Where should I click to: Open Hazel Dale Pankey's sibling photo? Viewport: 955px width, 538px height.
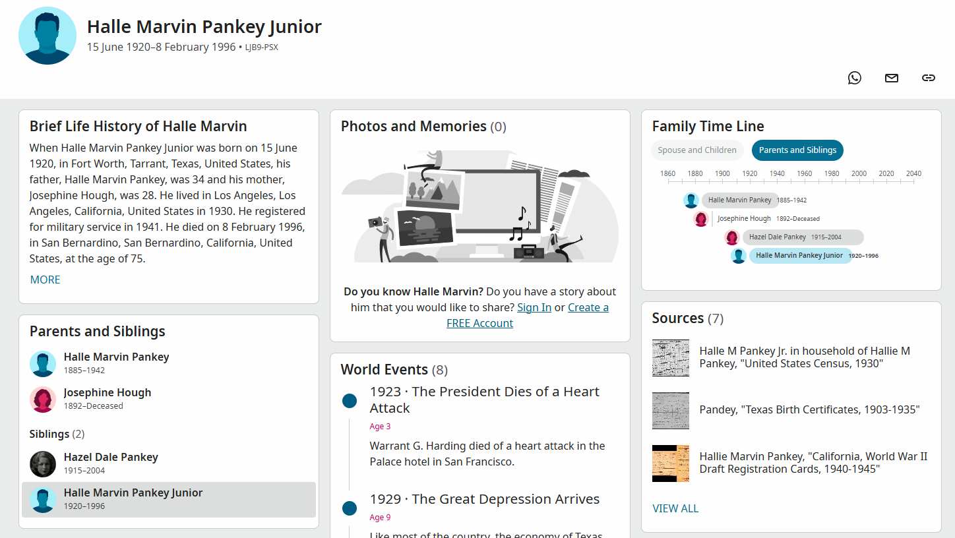pyautogui.click(x=43, y=464)
